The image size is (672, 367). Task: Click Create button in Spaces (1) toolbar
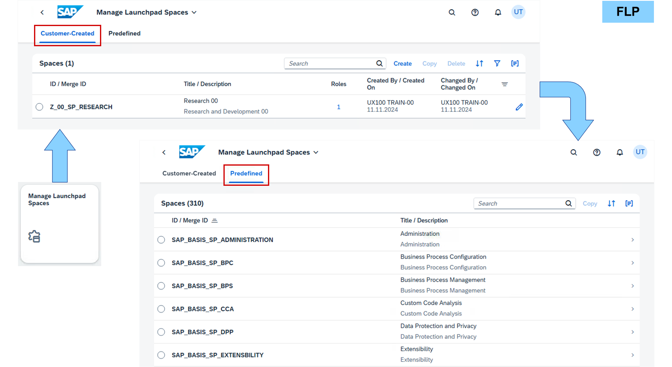coord(402,63)
